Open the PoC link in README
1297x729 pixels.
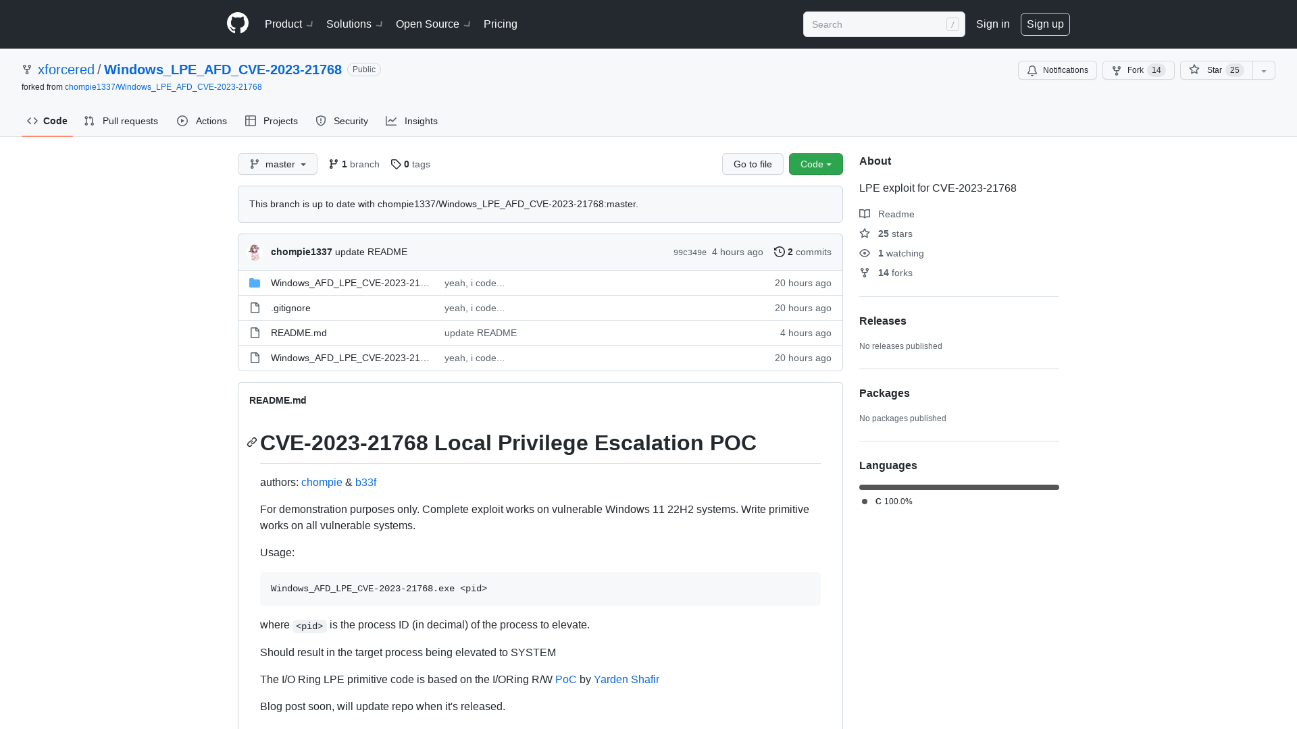tap(566, 680)
